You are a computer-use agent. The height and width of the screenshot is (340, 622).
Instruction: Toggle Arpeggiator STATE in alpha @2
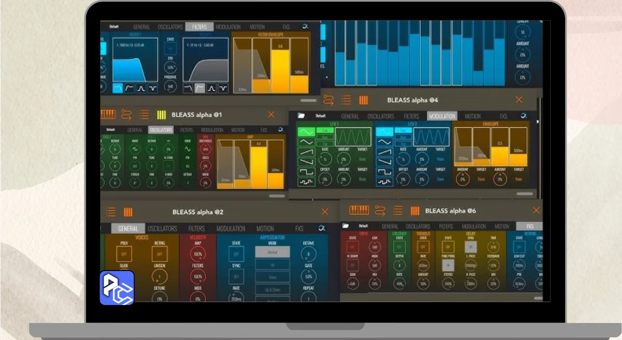tap(236, 254)
